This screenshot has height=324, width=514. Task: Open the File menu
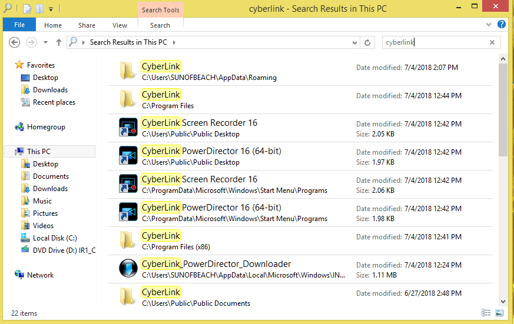(19, 25)
